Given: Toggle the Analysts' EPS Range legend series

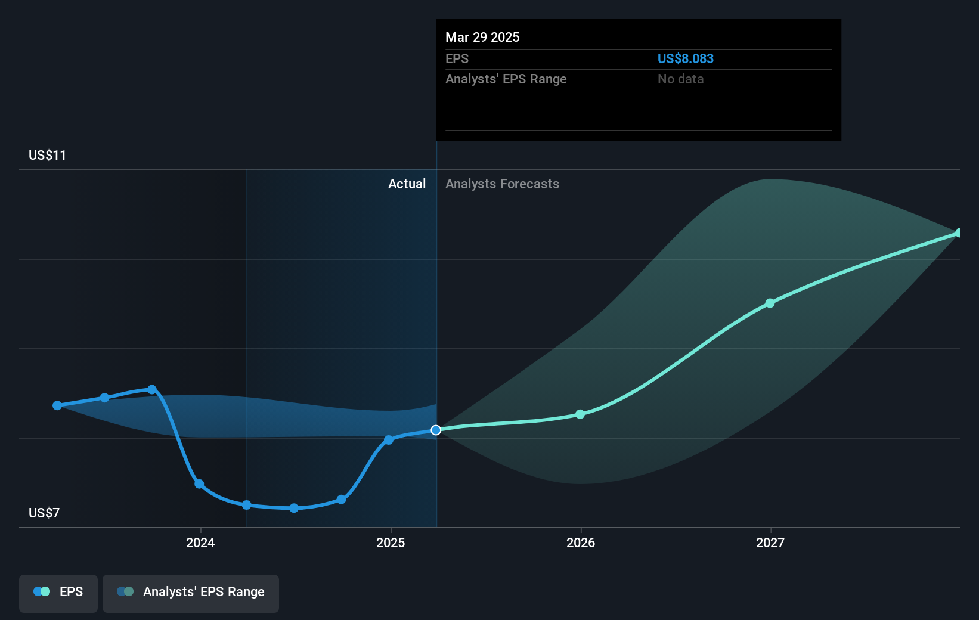Looking at the screenshot, I should (x=191, y=593).
